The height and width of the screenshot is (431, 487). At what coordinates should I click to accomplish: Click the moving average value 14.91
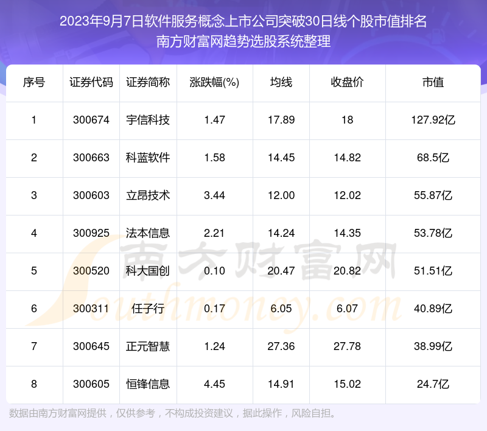point(281,384)
